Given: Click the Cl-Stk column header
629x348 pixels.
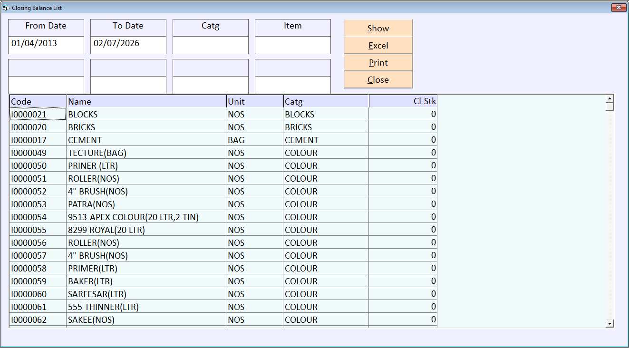Looking at the screenshot, I should pyautogui.click(x=403, y=101).
